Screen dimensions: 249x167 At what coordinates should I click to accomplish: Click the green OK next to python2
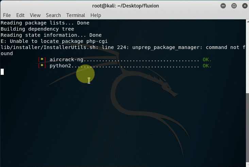click(207, 66)
